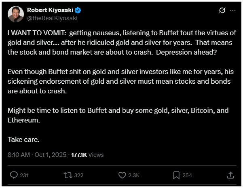Viewport: 243px width, 188px height.
Task: Click the 8:10 AM Oct 1, 2025 timestamp
Action: tap(37, 154)
